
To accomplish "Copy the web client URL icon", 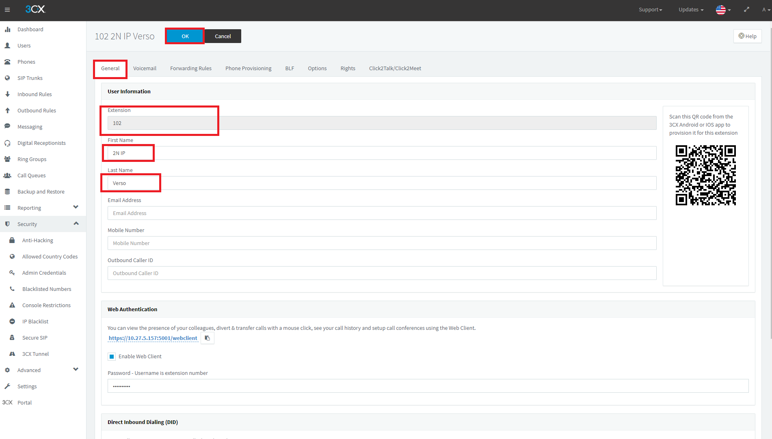I will [x=208, y=338].
